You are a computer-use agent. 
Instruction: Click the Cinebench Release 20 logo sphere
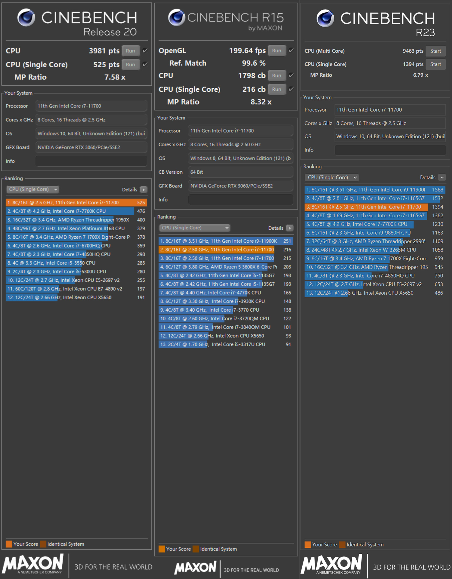26,18
